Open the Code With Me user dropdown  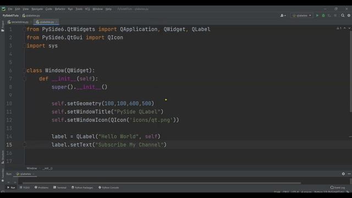click(x=283, y=15)
